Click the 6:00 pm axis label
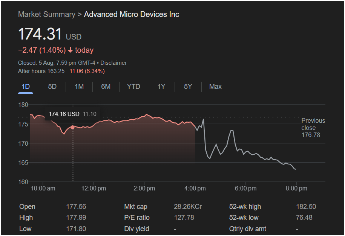 [246, 189]
